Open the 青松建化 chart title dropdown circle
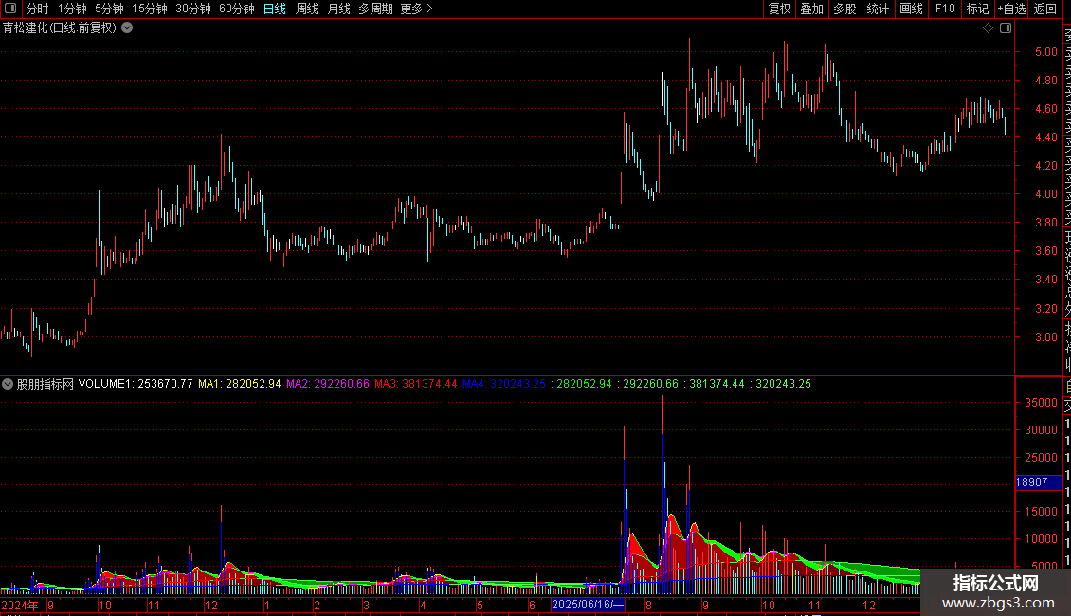 (127, 28)
